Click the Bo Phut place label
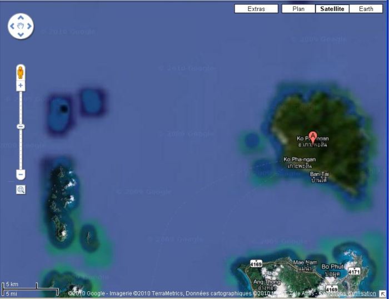The width and height of the screenshot is (389, 299). click(334, 266)
